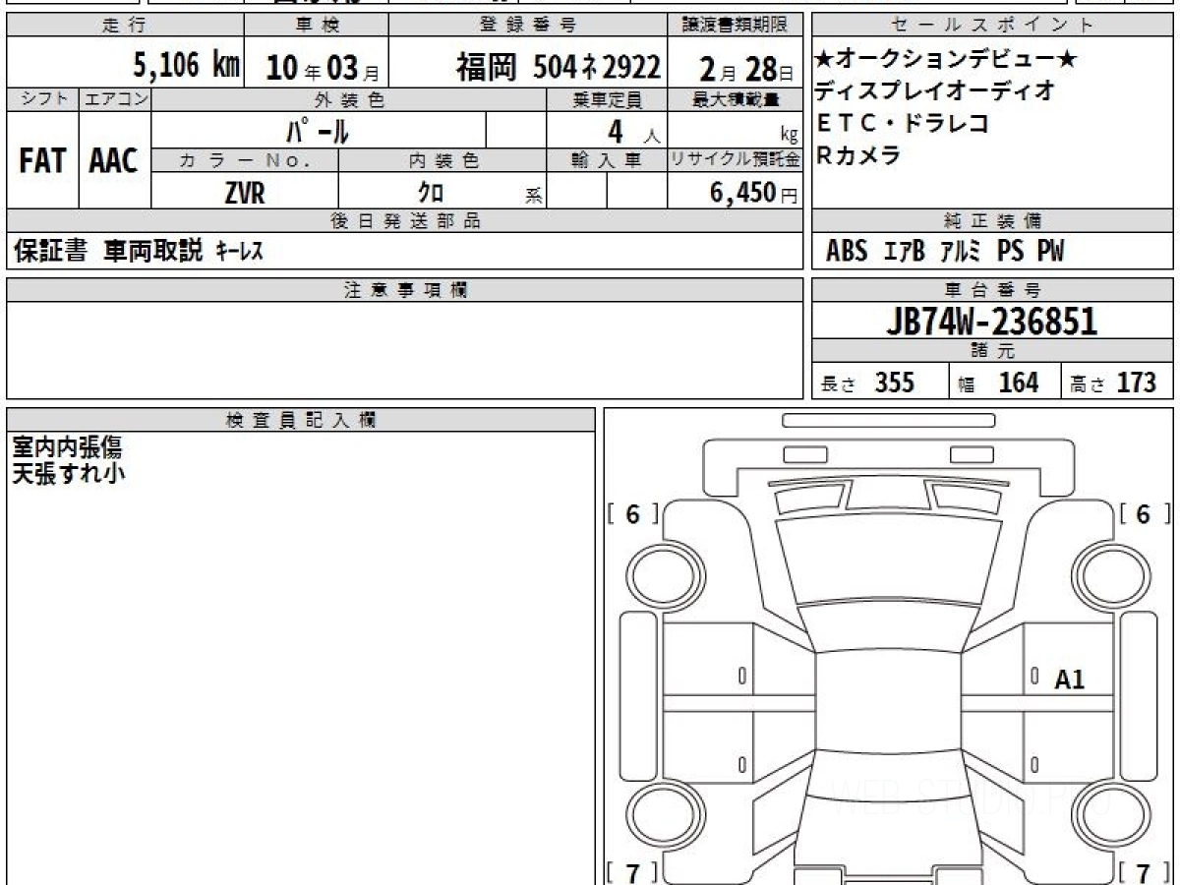The width and height of the screenshot is (1180, 885).
Task: Click the ABS エアB アルミ PS PW equipment line
Action: coord(944,252)
